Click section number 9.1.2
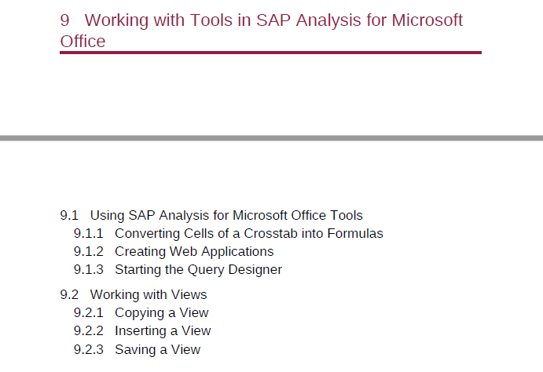Image resolution: width=543 pixels, height=372 pixels. click(89, 252)
